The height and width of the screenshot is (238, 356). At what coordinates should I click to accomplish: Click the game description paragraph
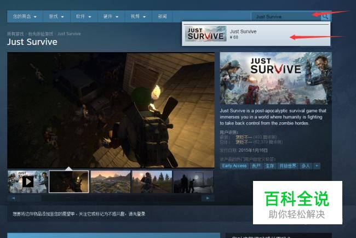(x=273, y=117)
